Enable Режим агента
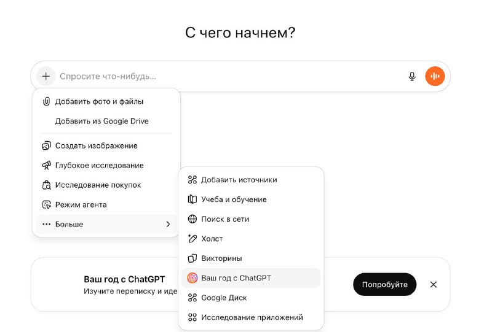492x332 pixels. tap(106, 205)
